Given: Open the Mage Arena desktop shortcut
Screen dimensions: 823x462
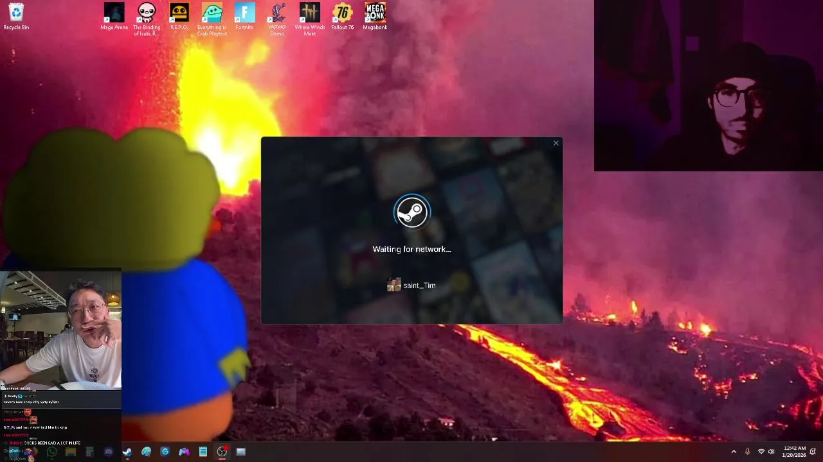Looking at the screenshot, I should click(x=114, y=17).
